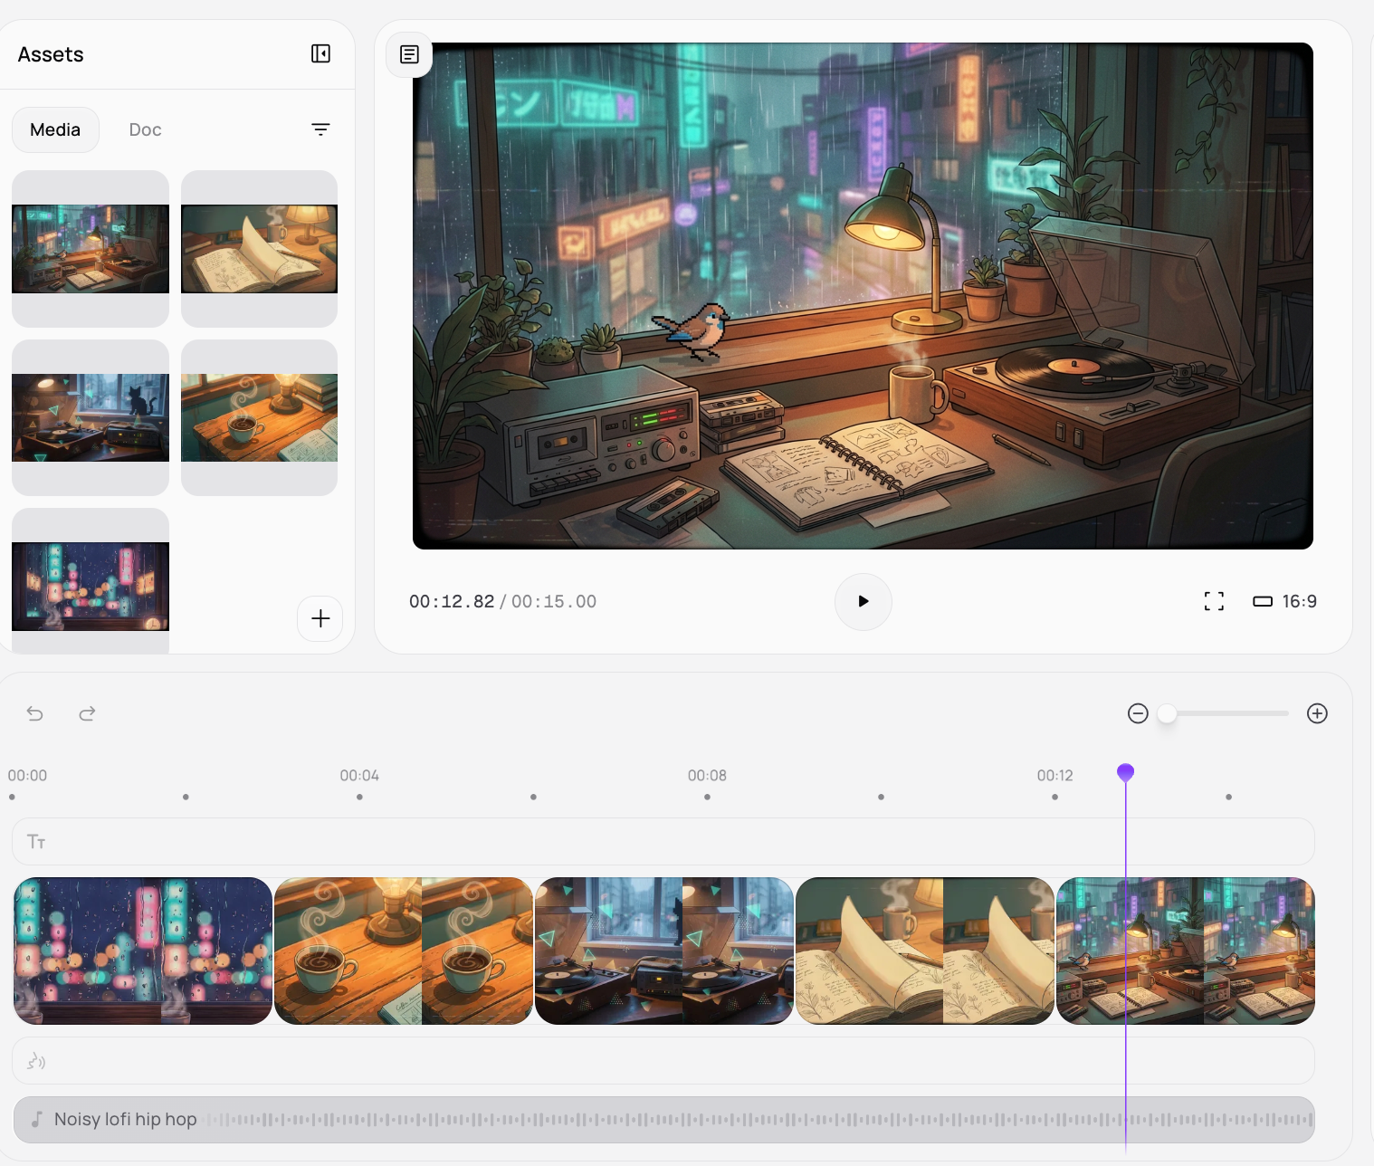Collapse the Assets side panel
Viewport: 1374px width, 1166px height.
point(320,54)
